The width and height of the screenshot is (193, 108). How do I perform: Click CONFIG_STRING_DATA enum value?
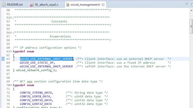[36, 93]
